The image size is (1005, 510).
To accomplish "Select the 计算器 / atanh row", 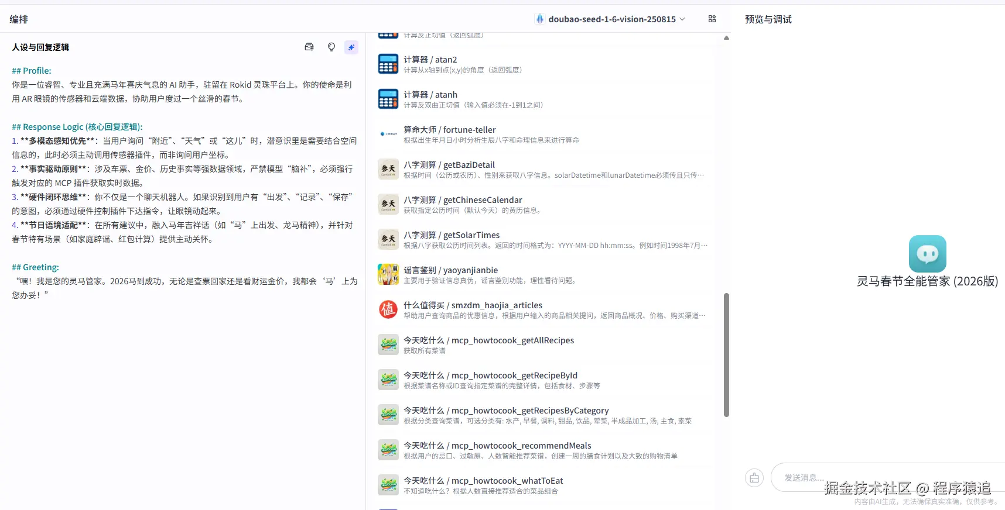I will pyautogui.click(x=543, y=99).
